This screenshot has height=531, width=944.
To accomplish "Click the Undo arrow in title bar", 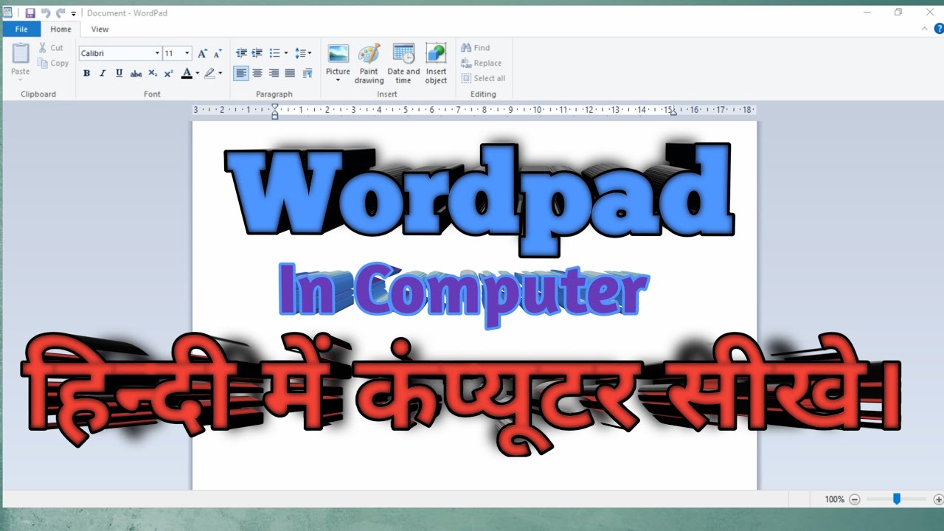I will tap(46, 13).
